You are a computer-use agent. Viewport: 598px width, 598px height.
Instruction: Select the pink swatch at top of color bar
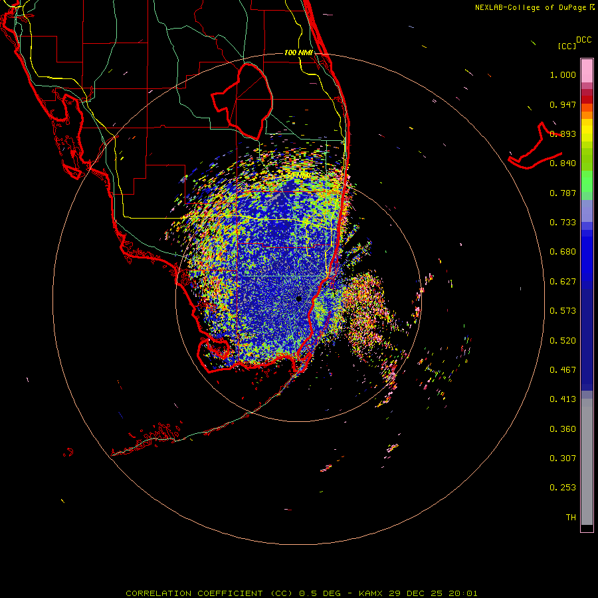point(587,70)
